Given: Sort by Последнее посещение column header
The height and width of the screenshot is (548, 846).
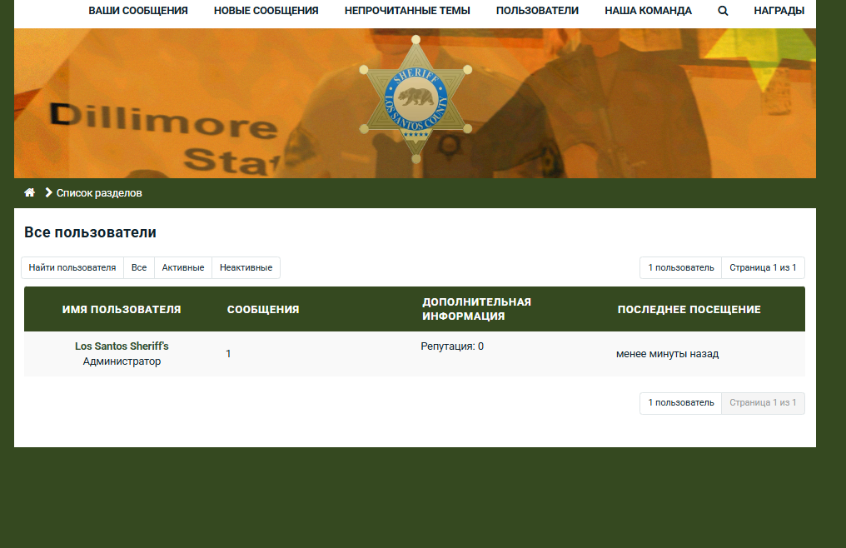Looking at the screenshot, I should tap(689, 309).
